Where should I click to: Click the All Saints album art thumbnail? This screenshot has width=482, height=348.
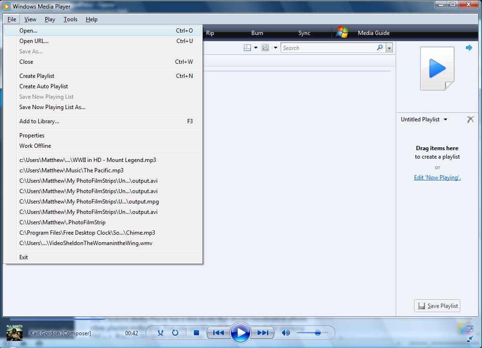click(15, 332)
